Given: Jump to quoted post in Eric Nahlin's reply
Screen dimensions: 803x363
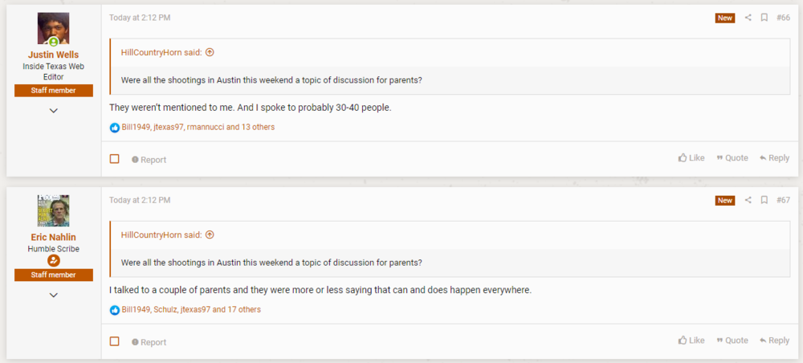Looking at the screenshot, I should (x=210, y=235).
